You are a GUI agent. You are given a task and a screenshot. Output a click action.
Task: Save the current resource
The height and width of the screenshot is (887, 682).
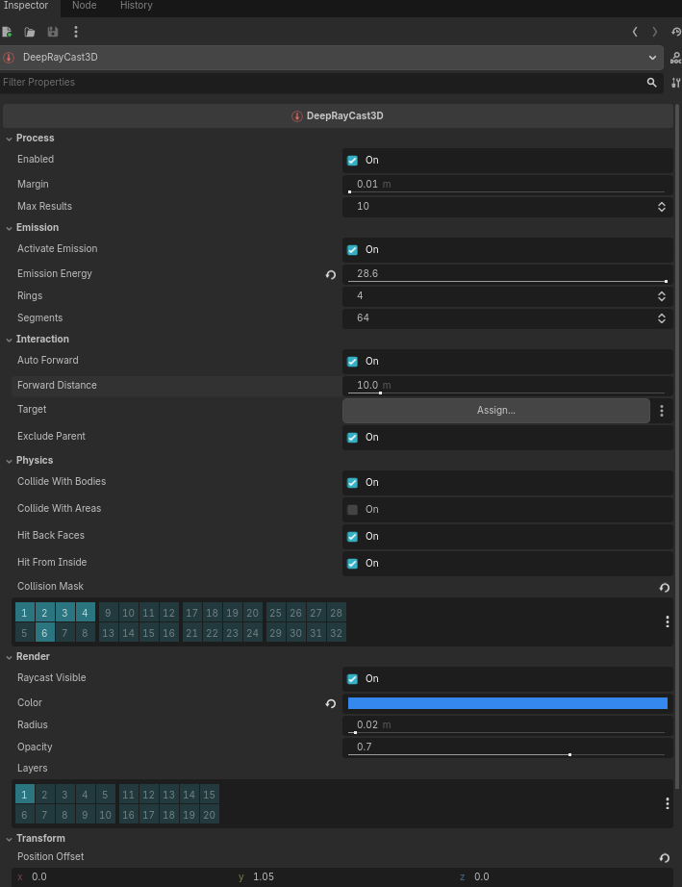pyautogui.click(x=54, y=32)
